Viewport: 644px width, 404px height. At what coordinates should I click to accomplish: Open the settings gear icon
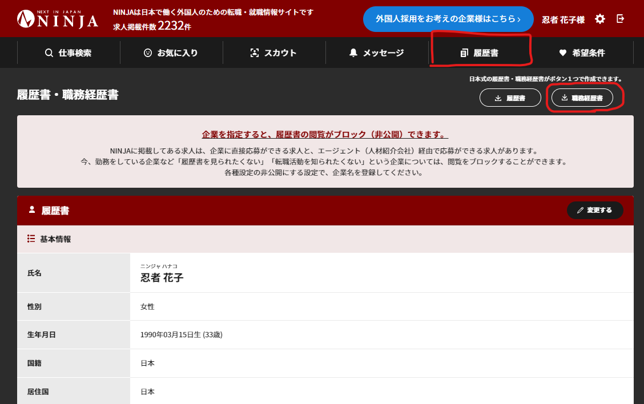tap(599, 18)
